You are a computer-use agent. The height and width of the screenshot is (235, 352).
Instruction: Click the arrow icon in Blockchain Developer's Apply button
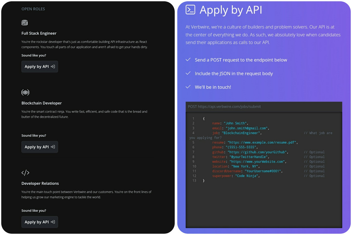(53, 147)
